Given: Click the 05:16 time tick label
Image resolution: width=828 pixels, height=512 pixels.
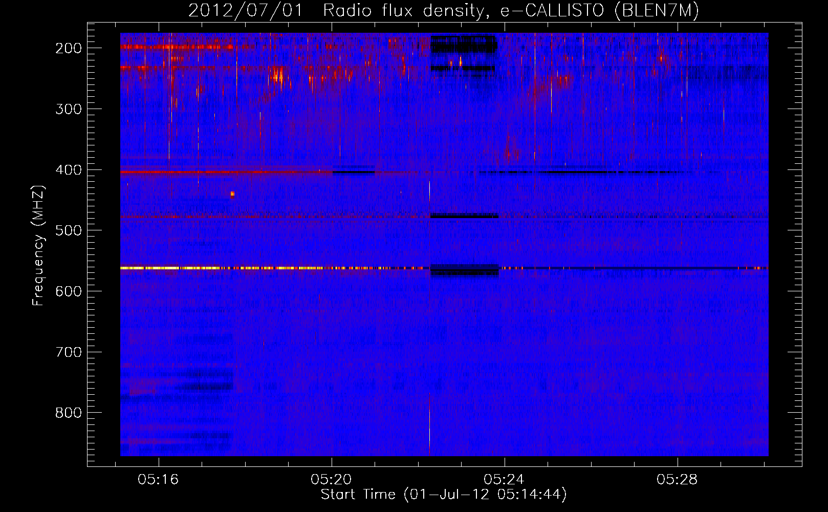Looking at the screenshot, I should (x=158, y=480).
